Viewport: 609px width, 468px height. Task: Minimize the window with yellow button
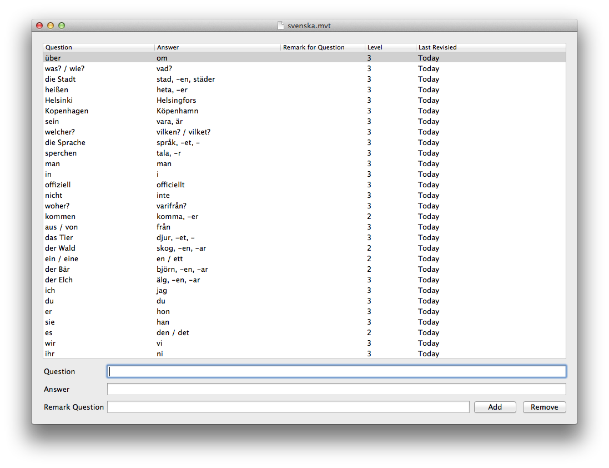coord(51,26)
